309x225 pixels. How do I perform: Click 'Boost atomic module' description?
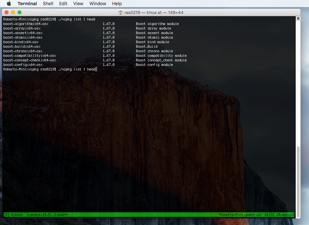154,37
